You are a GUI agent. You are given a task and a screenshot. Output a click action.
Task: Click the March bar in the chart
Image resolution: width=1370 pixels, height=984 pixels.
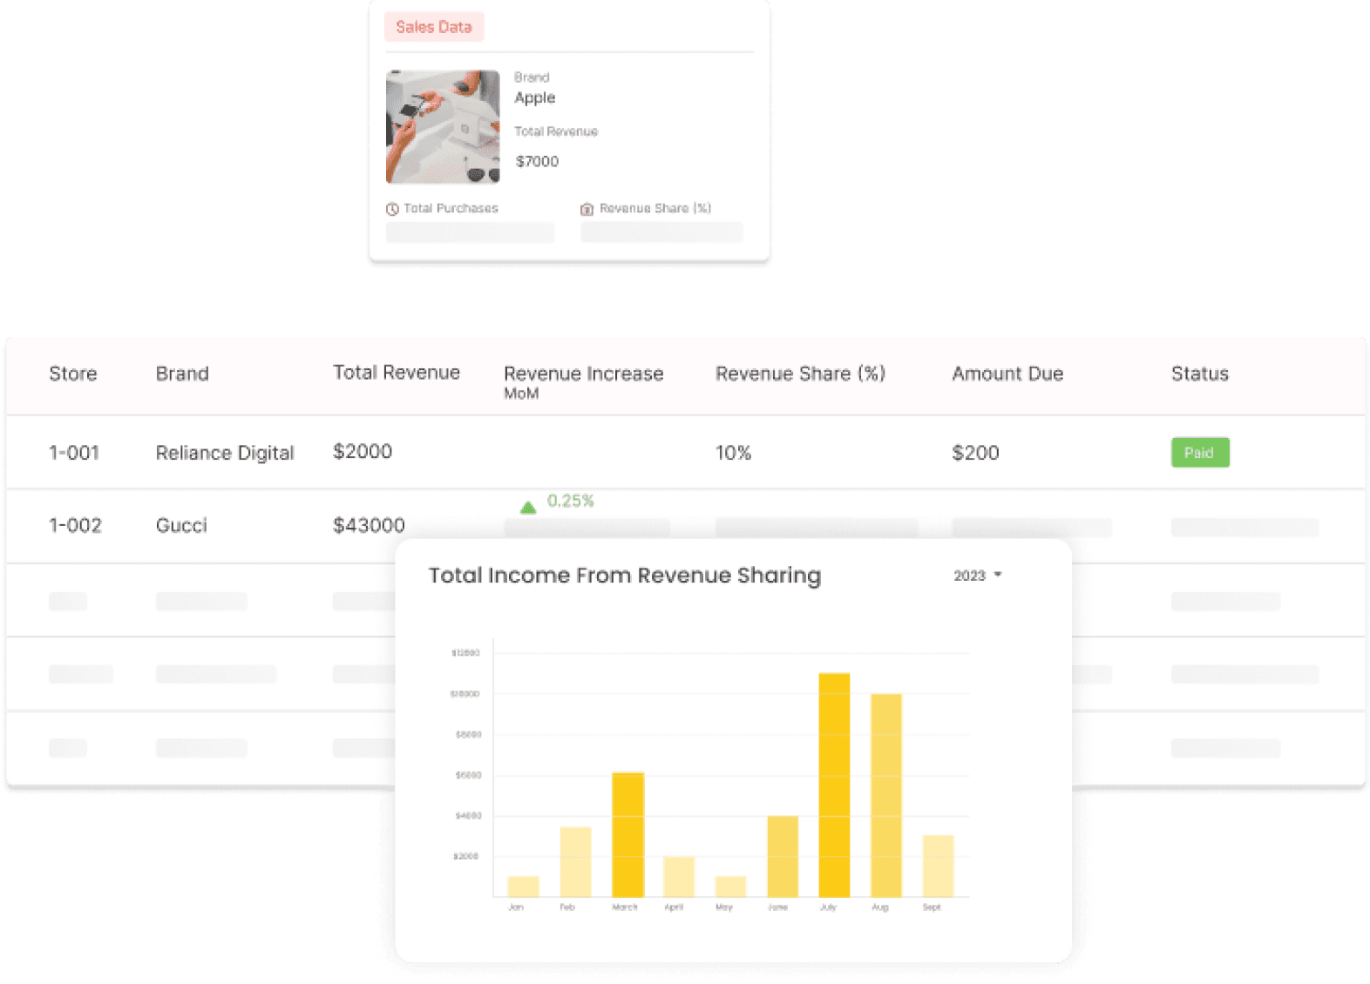(x=627, y=833)
